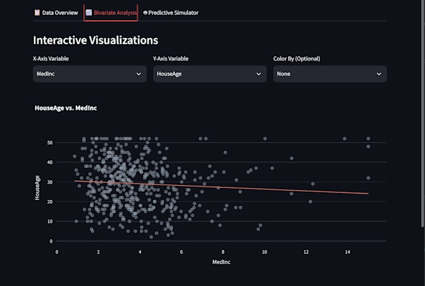
Task: Open the HouseAge Y-axis select box
Action: pos(210,74)
